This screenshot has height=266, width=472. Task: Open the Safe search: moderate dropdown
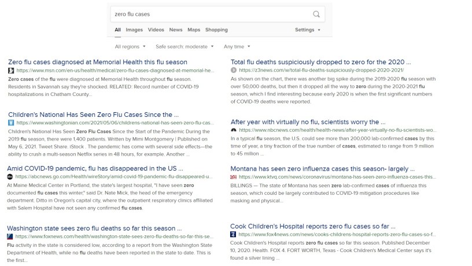pos(185,46)
